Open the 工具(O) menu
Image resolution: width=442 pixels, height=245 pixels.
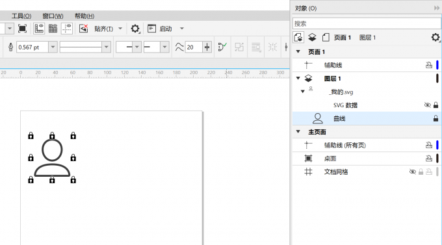(x=21, y=16)
